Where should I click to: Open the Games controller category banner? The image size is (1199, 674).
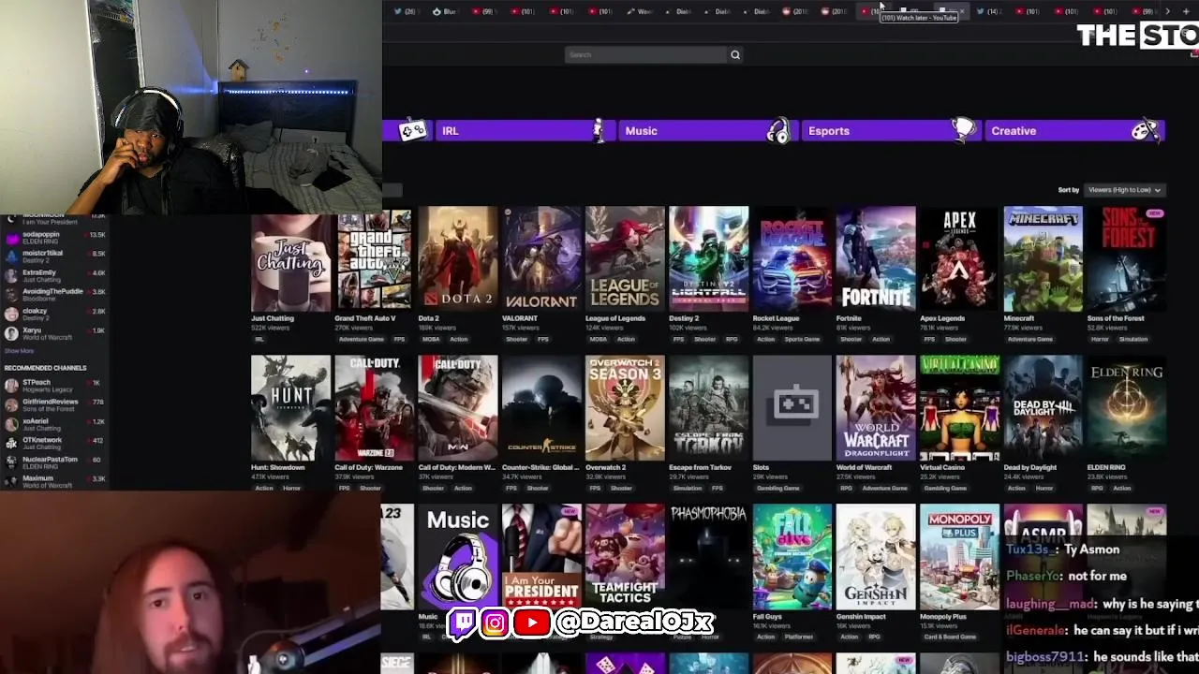[406, 131]
